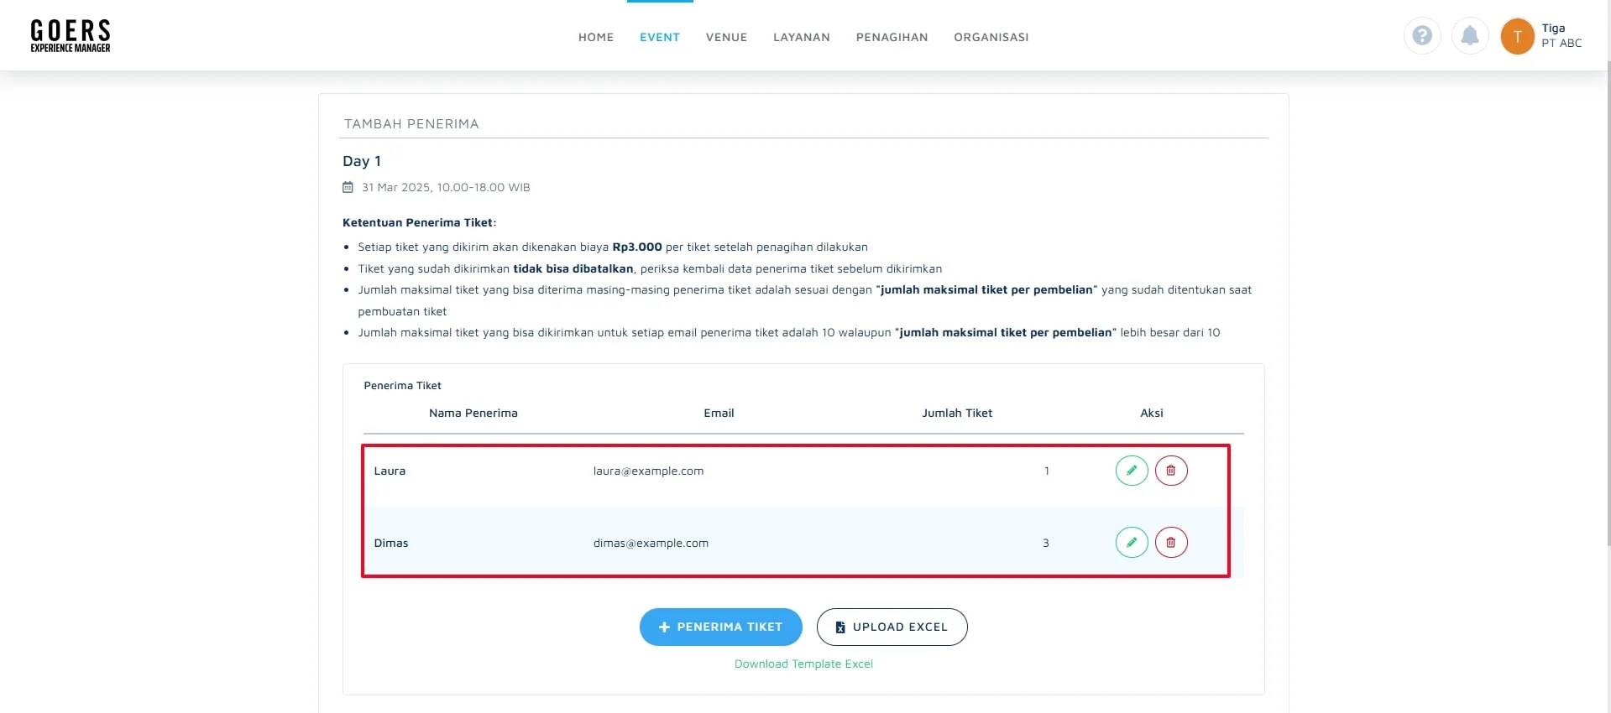Click the name Laura in the table
Image resolution: width=1611 pixels, height=713 pixels.
[390, 471]
